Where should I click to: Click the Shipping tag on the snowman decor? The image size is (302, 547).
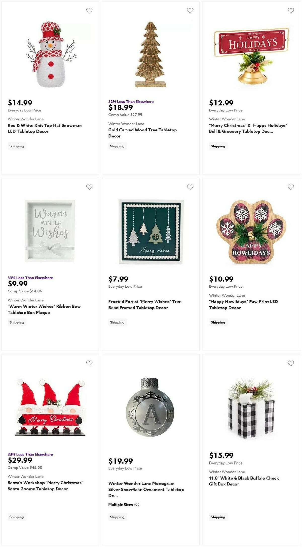[17, 146]
